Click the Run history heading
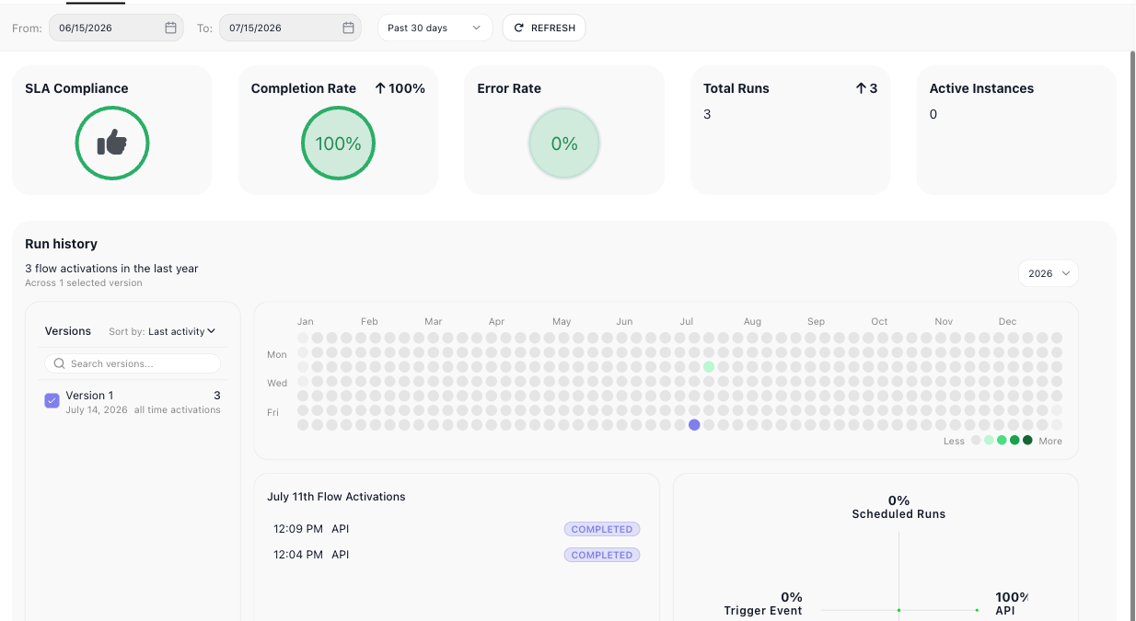The width and height of the screenshot is (1136, 621). pyautogui.click(x=61, y=244)
